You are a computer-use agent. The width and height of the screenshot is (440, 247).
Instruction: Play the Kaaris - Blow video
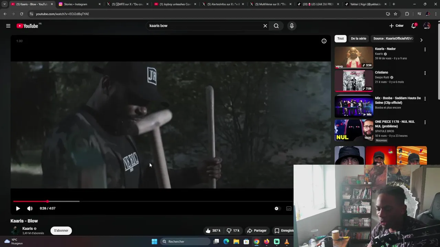click(18, 208)
